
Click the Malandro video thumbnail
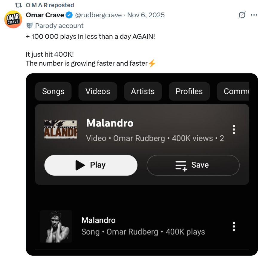[61, 129]
